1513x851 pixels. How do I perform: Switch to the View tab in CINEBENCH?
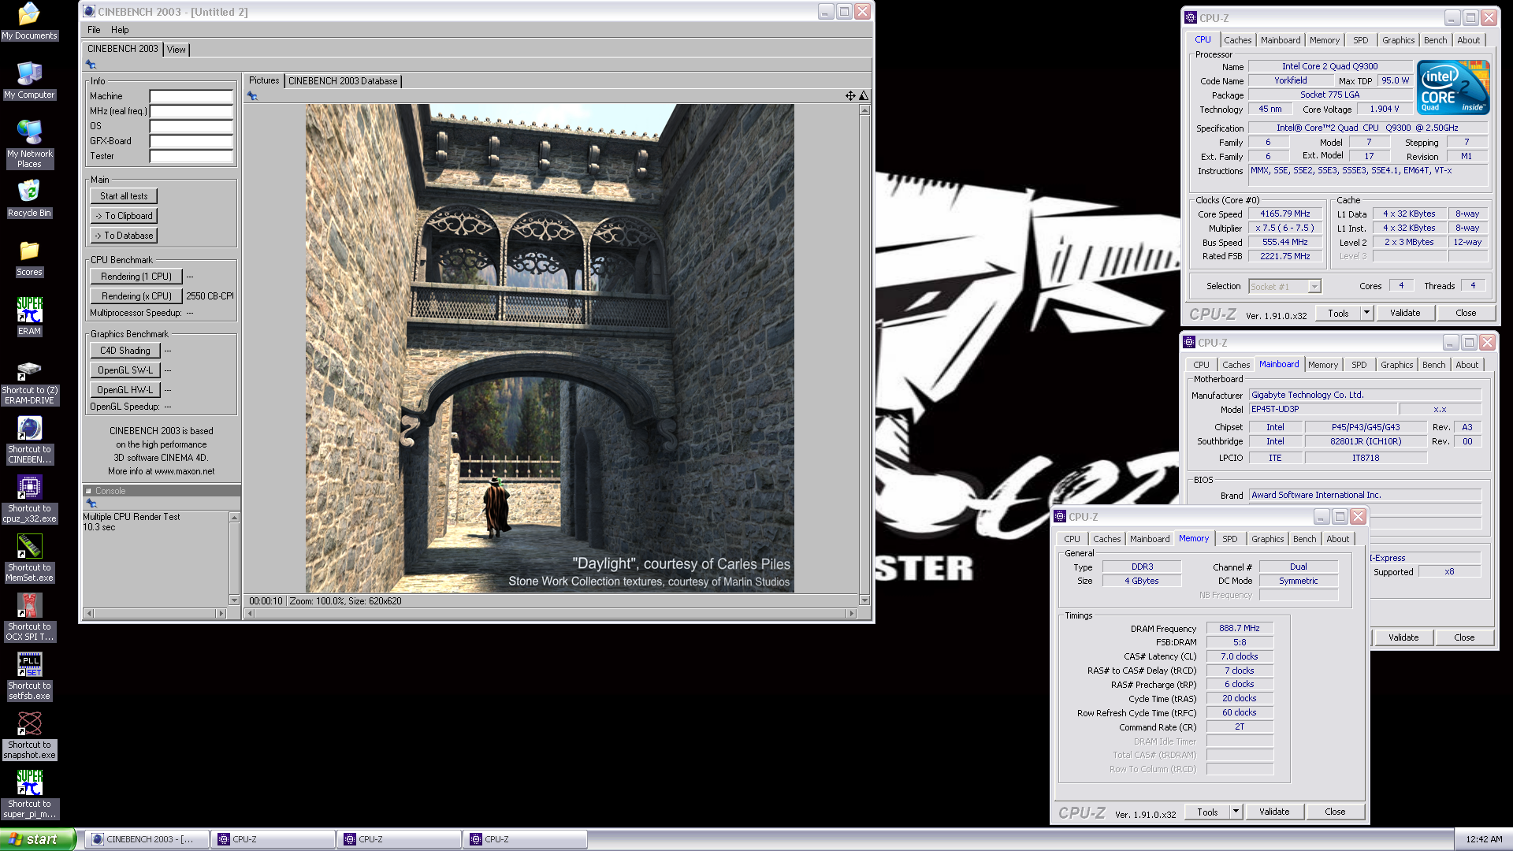(176, 49)
